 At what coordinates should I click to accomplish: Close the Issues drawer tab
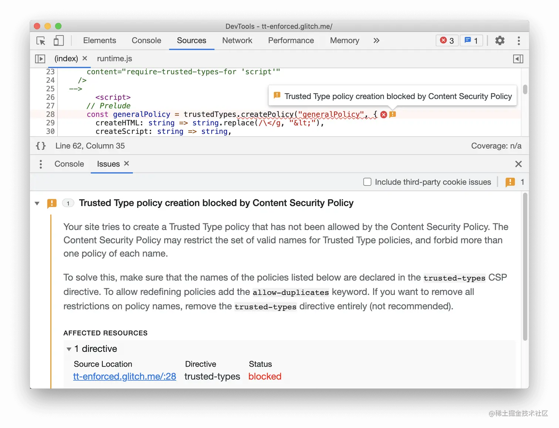click(x=126, y=163)
